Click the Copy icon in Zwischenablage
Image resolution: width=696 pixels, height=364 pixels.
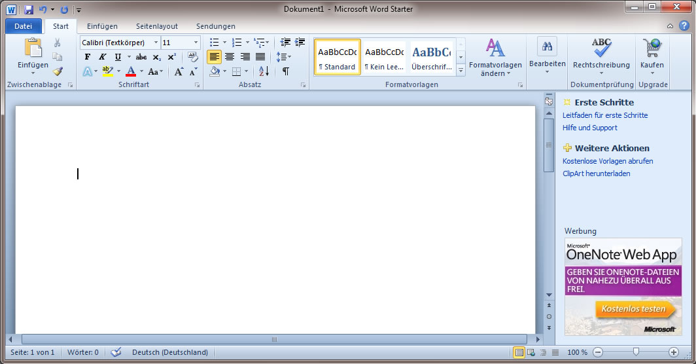click(x=58, y=57)
